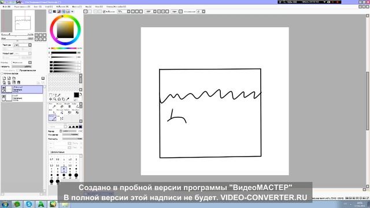This screenshot has height=208, width=370.
Task: Select the zoom magnifier tool
Action: [55, 99]
